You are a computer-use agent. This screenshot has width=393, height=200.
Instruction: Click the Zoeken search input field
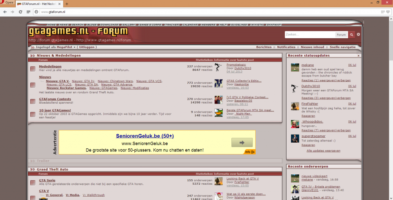click(310, 35)
